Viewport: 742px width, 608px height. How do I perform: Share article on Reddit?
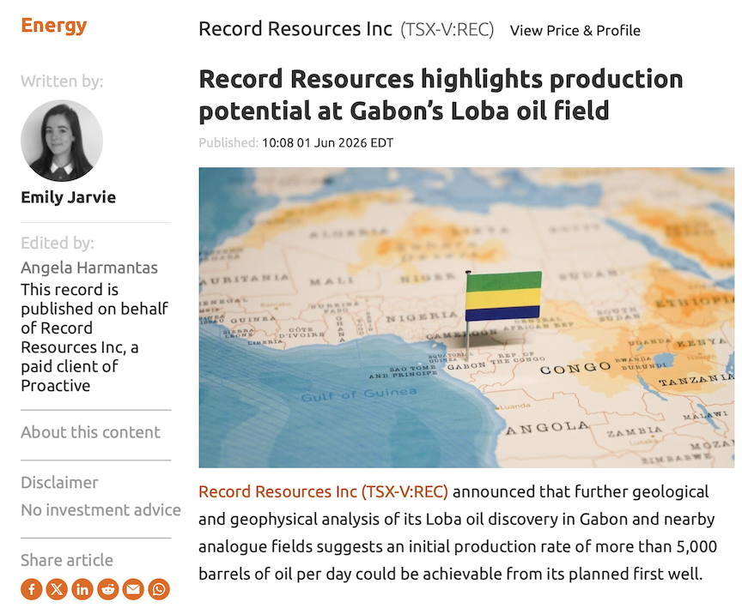click(108, 589)
